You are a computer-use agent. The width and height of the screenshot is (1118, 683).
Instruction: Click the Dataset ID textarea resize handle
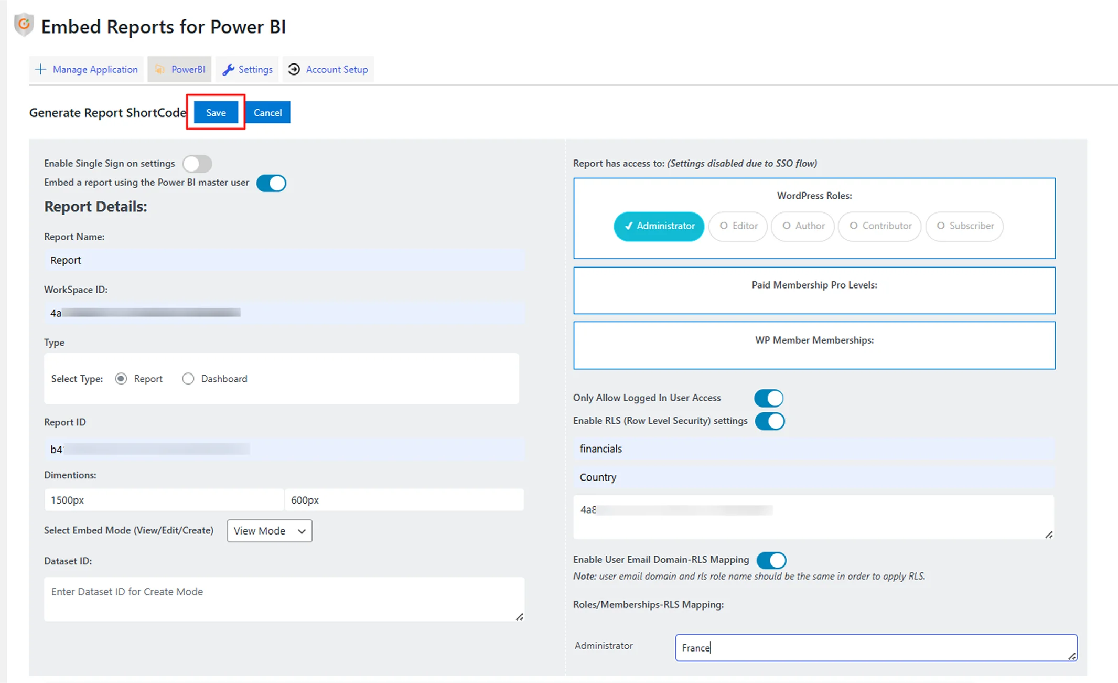520,617
